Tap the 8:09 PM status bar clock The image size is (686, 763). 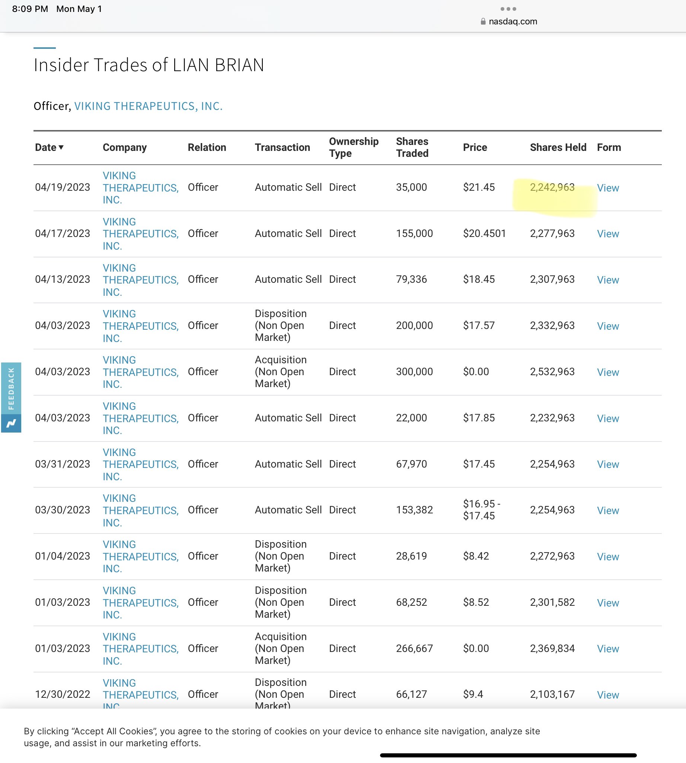pyautogui.click(x=30, y=9)
